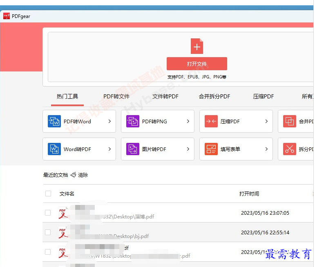Screen dimensions: 315x267
Task: Click the PDF转Word blue icon
Action: tap(54, 121)
